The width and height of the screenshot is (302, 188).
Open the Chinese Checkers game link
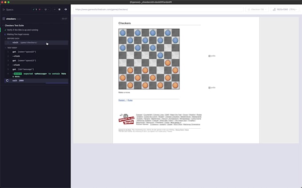(172, 117)
